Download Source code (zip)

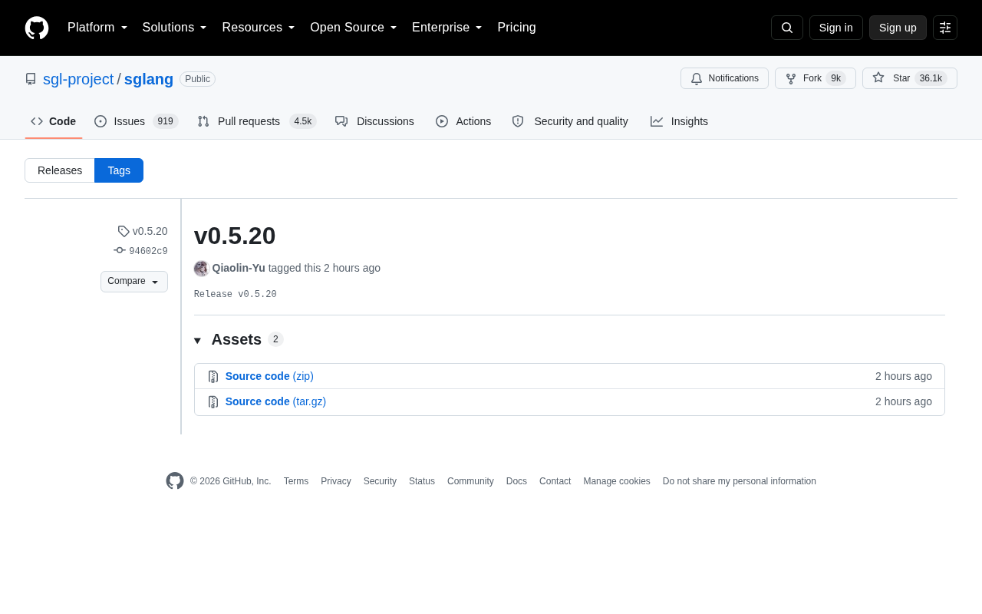pyautogui.click(x=269, y=376)
